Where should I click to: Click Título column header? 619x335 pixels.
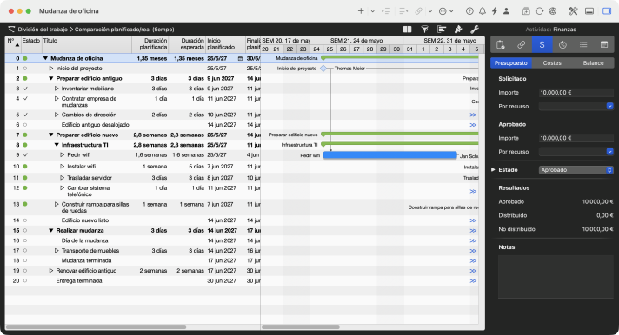tap(86, 43)
